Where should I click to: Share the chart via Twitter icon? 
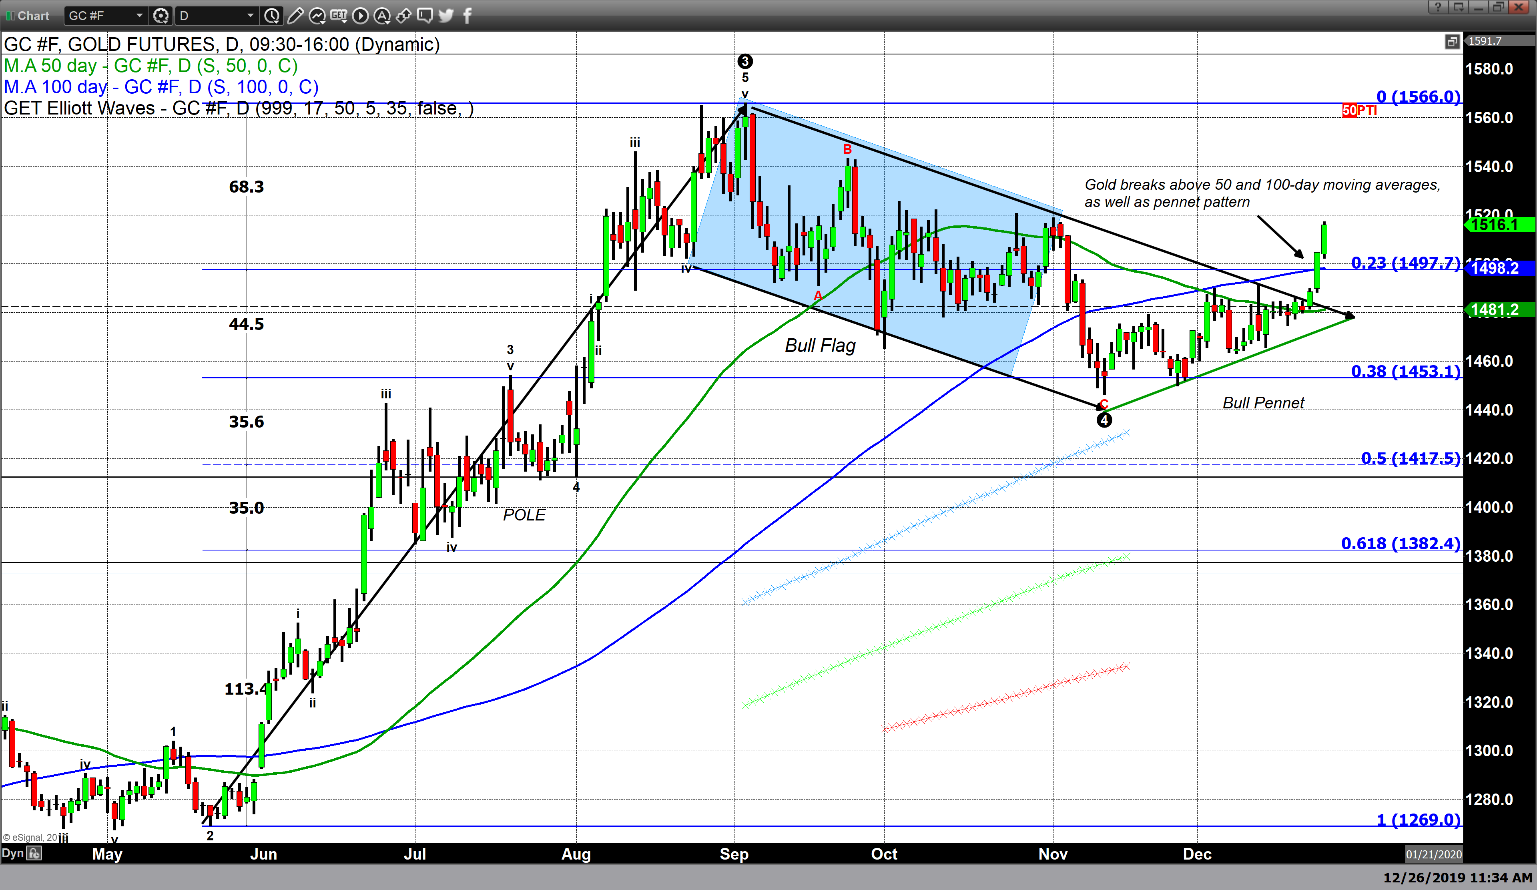tap(446, 16)
